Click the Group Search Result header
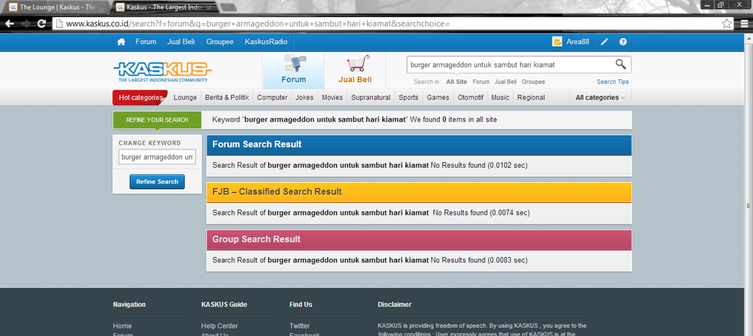This screenshot has height=336, width=753. click(x=419, y=239)
